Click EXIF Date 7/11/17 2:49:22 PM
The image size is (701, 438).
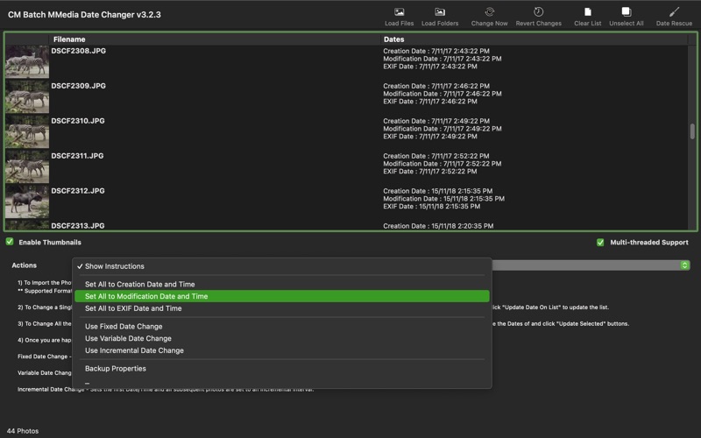430,137
